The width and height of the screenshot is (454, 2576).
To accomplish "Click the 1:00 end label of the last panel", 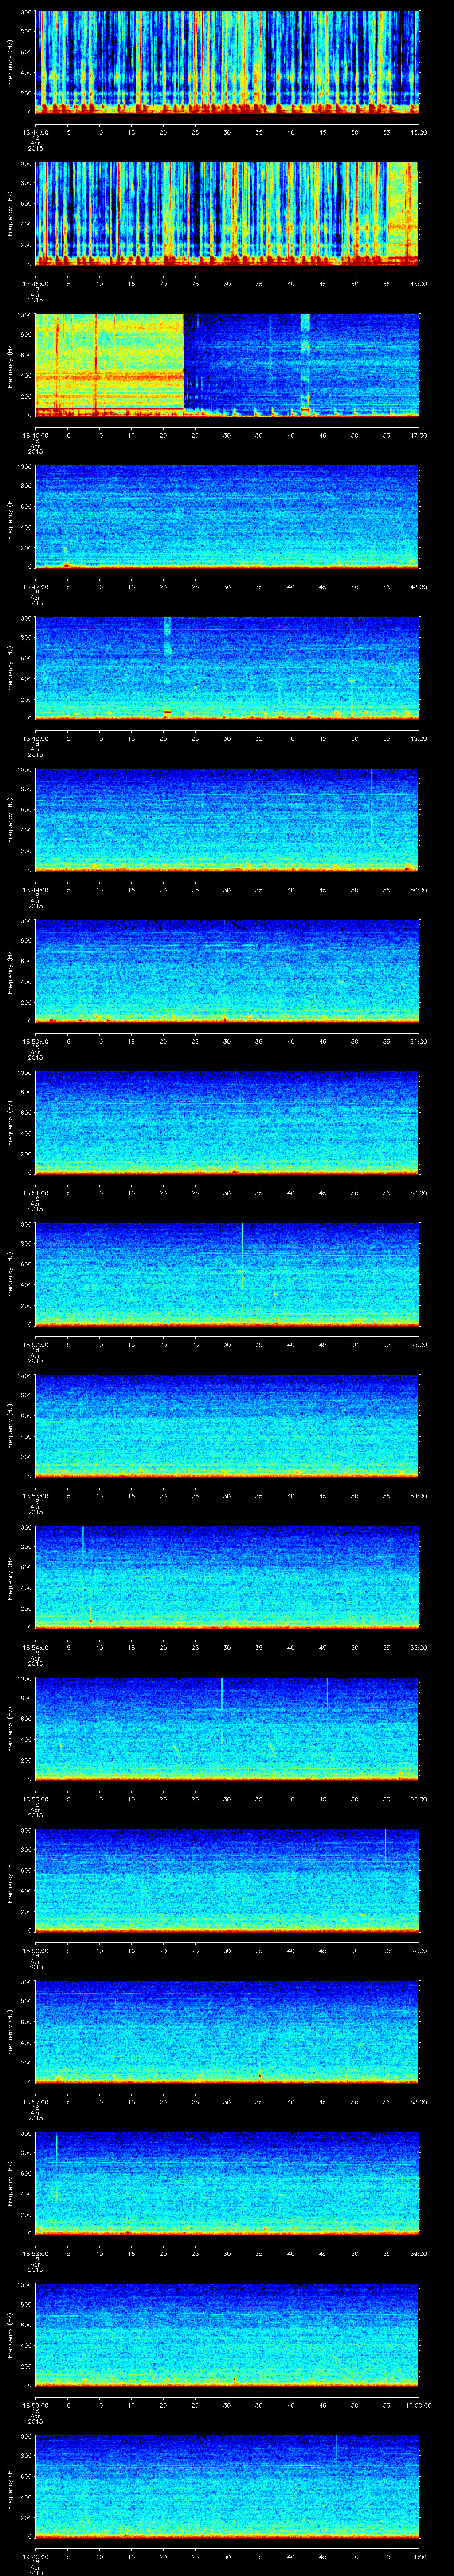I will point(419,2557).
